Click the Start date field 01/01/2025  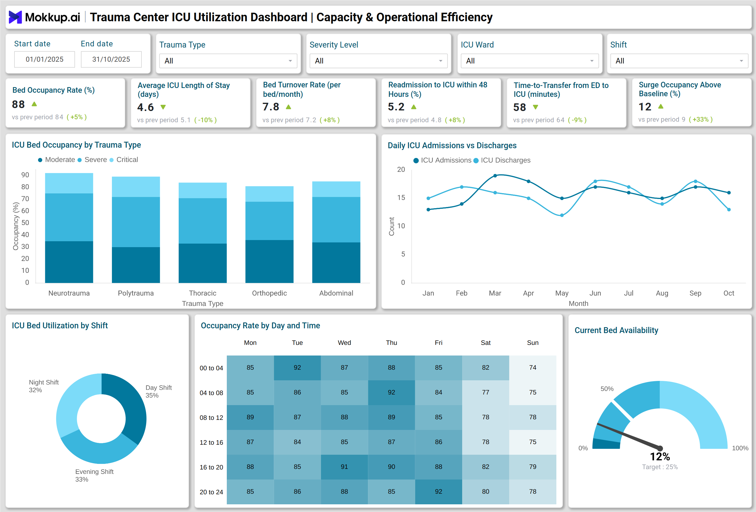(x=45, y=59)
